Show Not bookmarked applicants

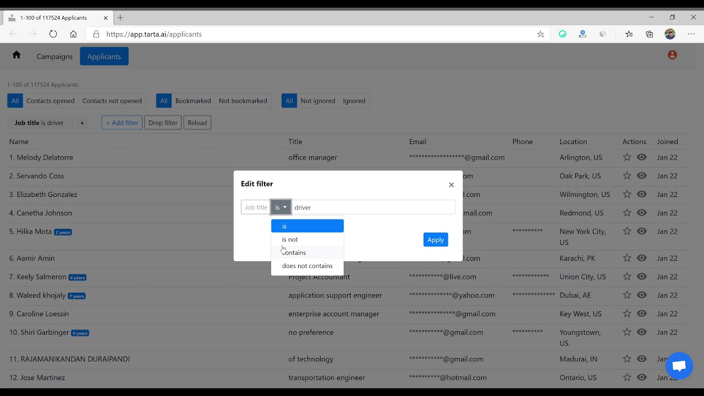243,101
